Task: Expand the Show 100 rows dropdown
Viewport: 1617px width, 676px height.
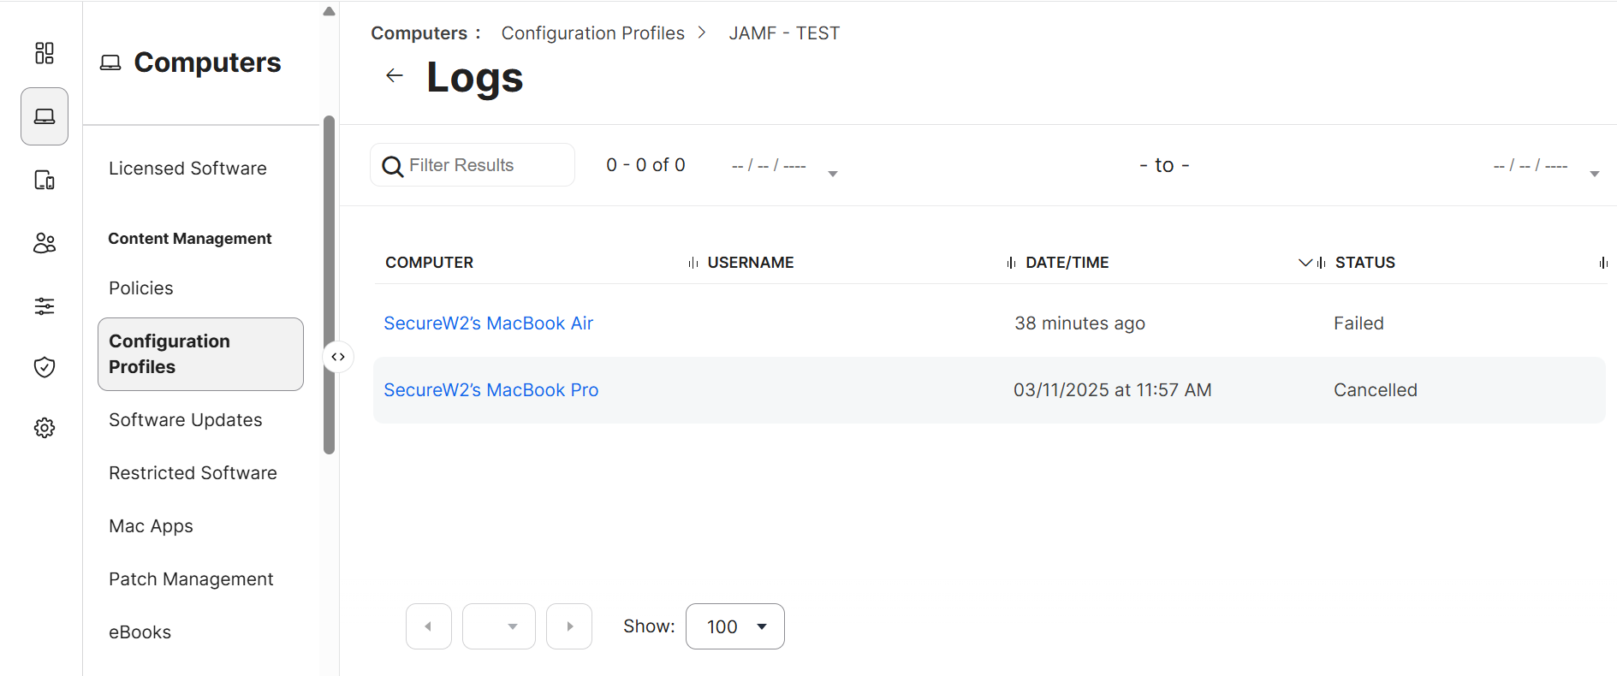Action: coord(734,626)
